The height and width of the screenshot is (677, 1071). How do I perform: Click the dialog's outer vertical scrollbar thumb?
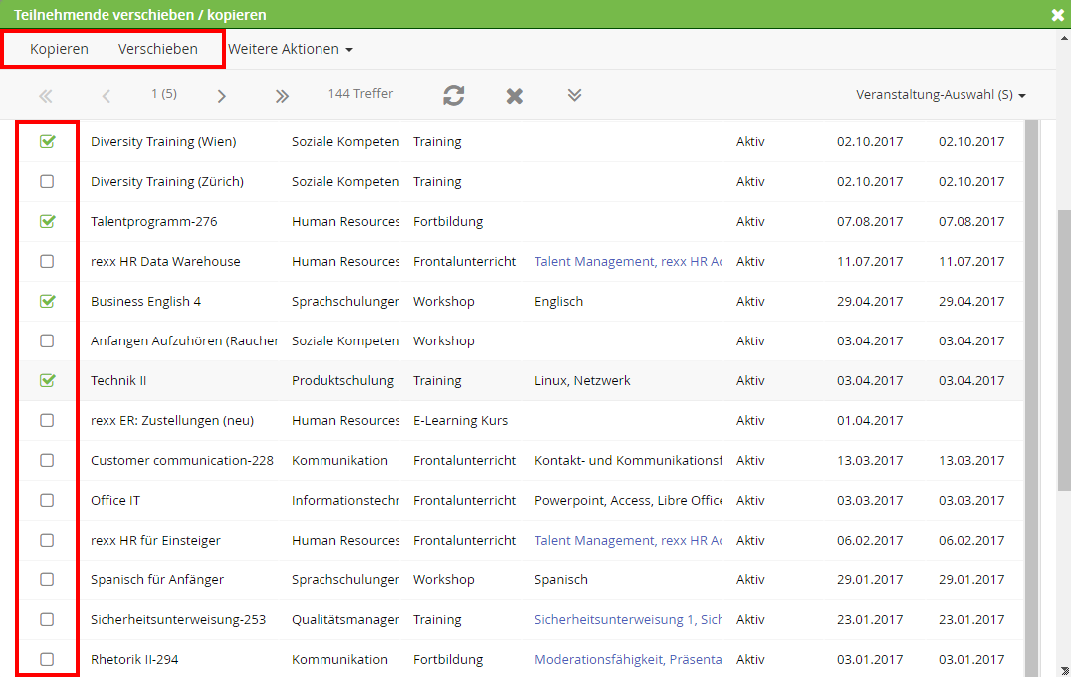pyautogui.click(x=1064, y=349)
